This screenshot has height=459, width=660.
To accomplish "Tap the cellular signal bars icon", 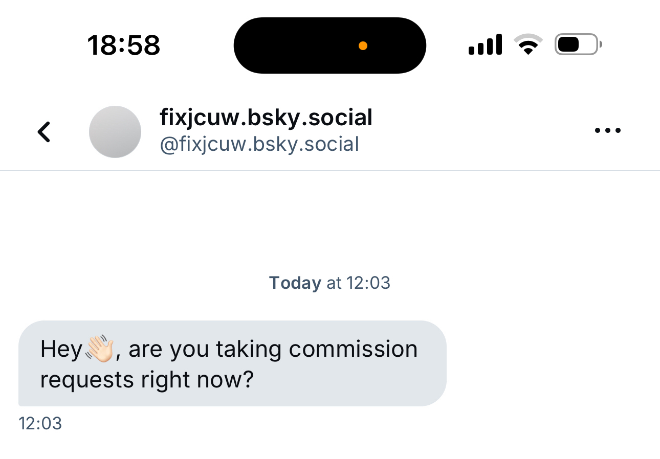I will (485, 45).
